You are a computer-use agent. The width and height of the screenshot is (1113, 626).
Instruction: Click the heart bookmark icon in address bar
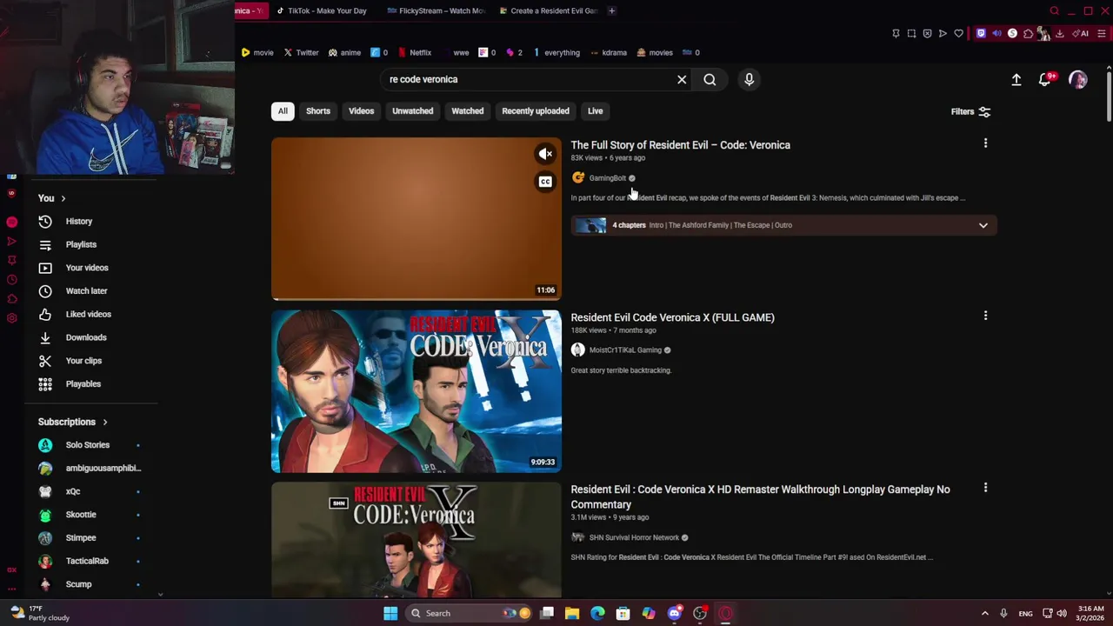point(958,33)
